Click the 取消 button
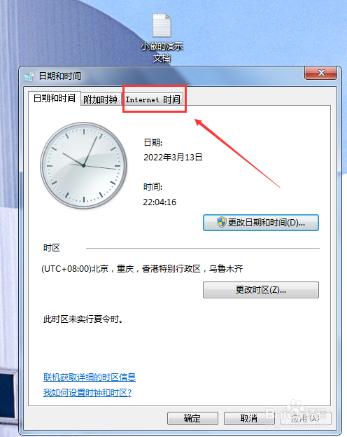This screenshot has width=347, height=437. click(x=249, y=418)
